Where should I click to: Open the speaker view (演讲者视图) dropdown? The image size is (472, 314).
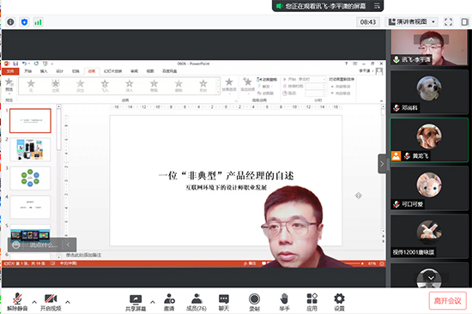point(411,21)
